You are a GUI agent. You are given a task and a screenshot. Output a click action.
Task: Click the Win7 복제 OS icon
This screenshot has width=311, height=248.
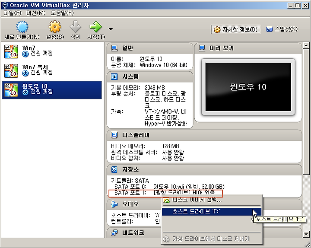click(11, 70)
